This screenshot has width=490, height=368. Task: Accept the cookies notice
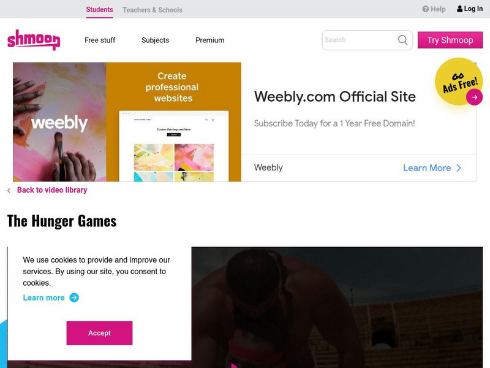pos(99,333)
